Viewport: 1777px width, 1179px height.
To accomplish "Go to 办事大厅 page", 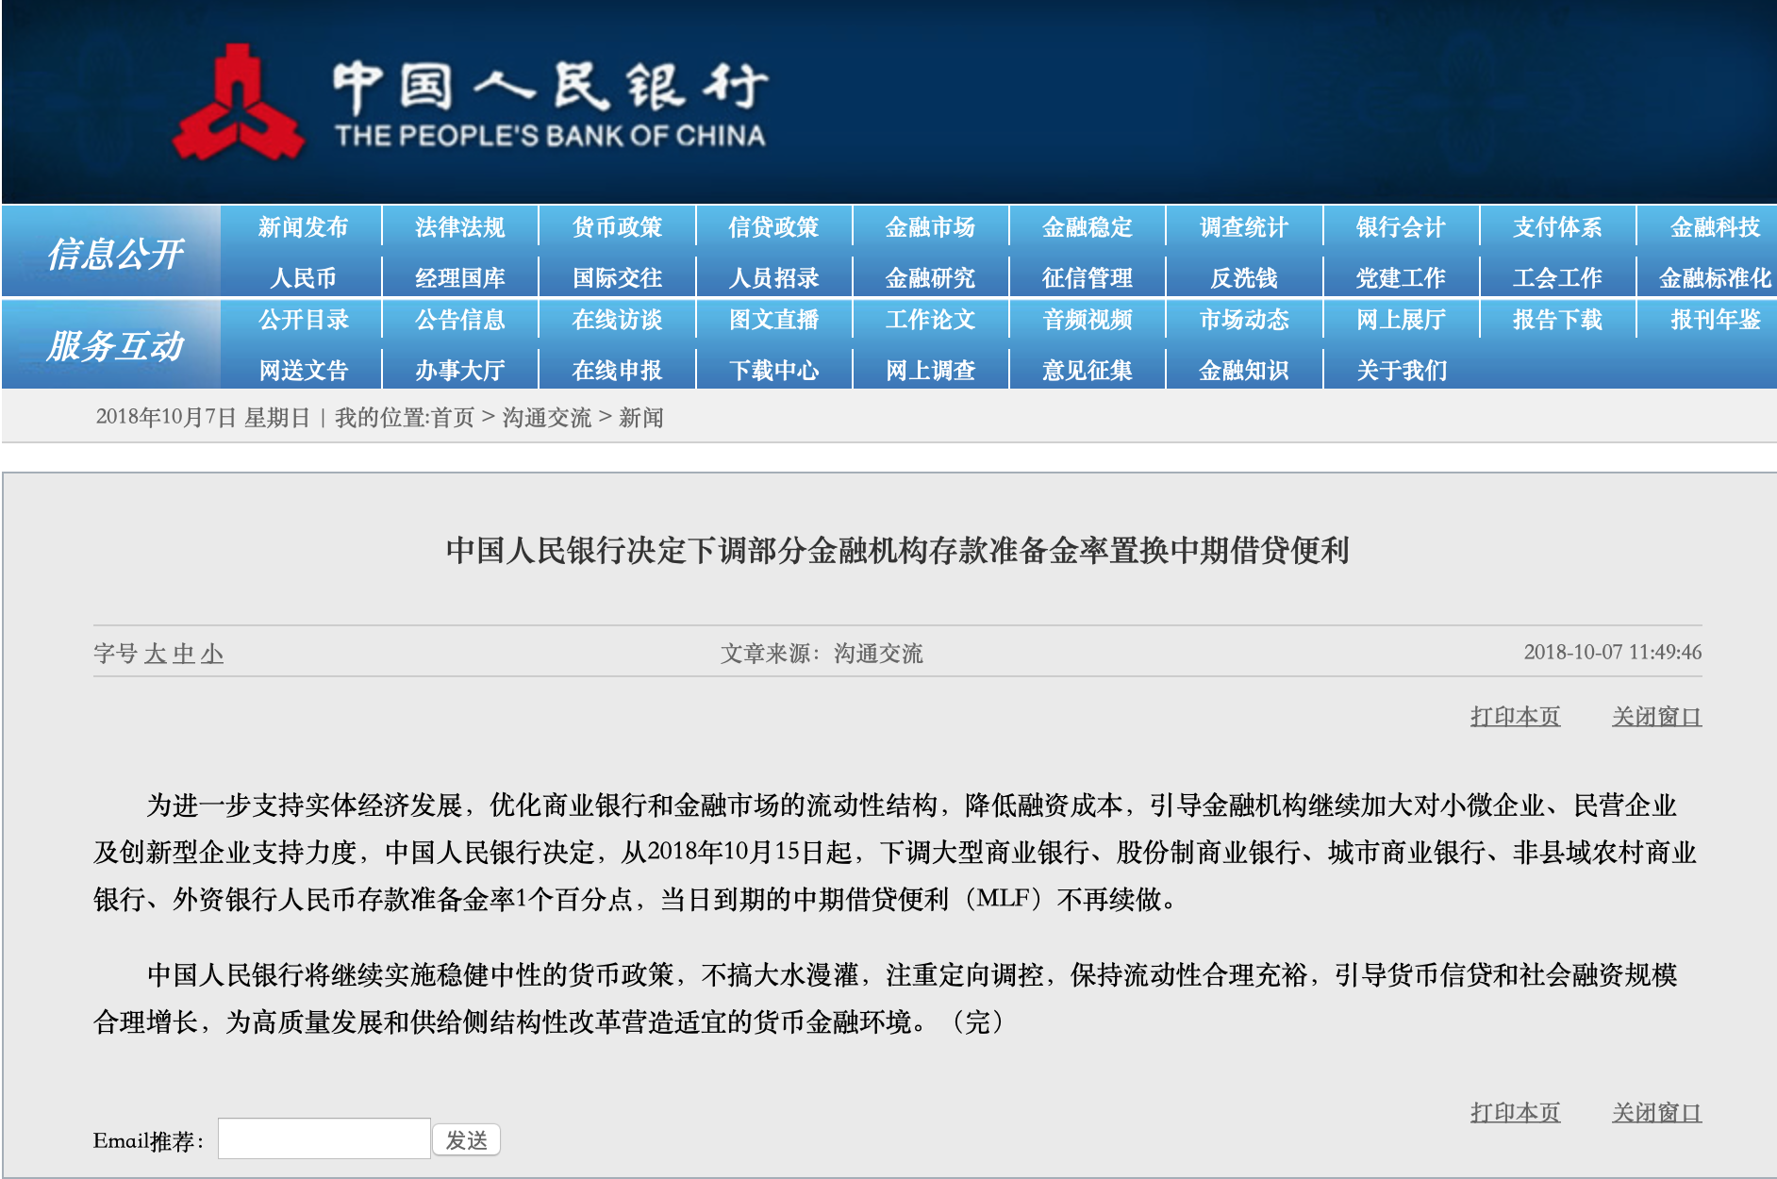I will (459, 371).
